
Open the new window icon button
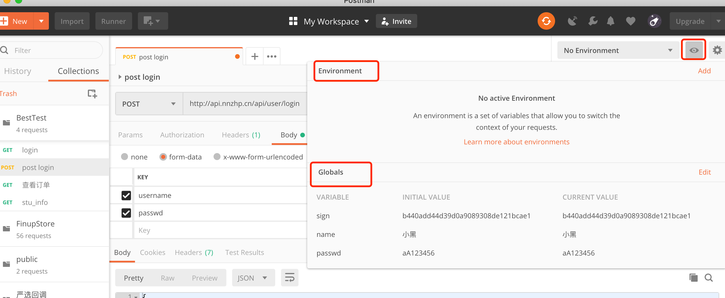pyautogui.click(x=153, y=21)
